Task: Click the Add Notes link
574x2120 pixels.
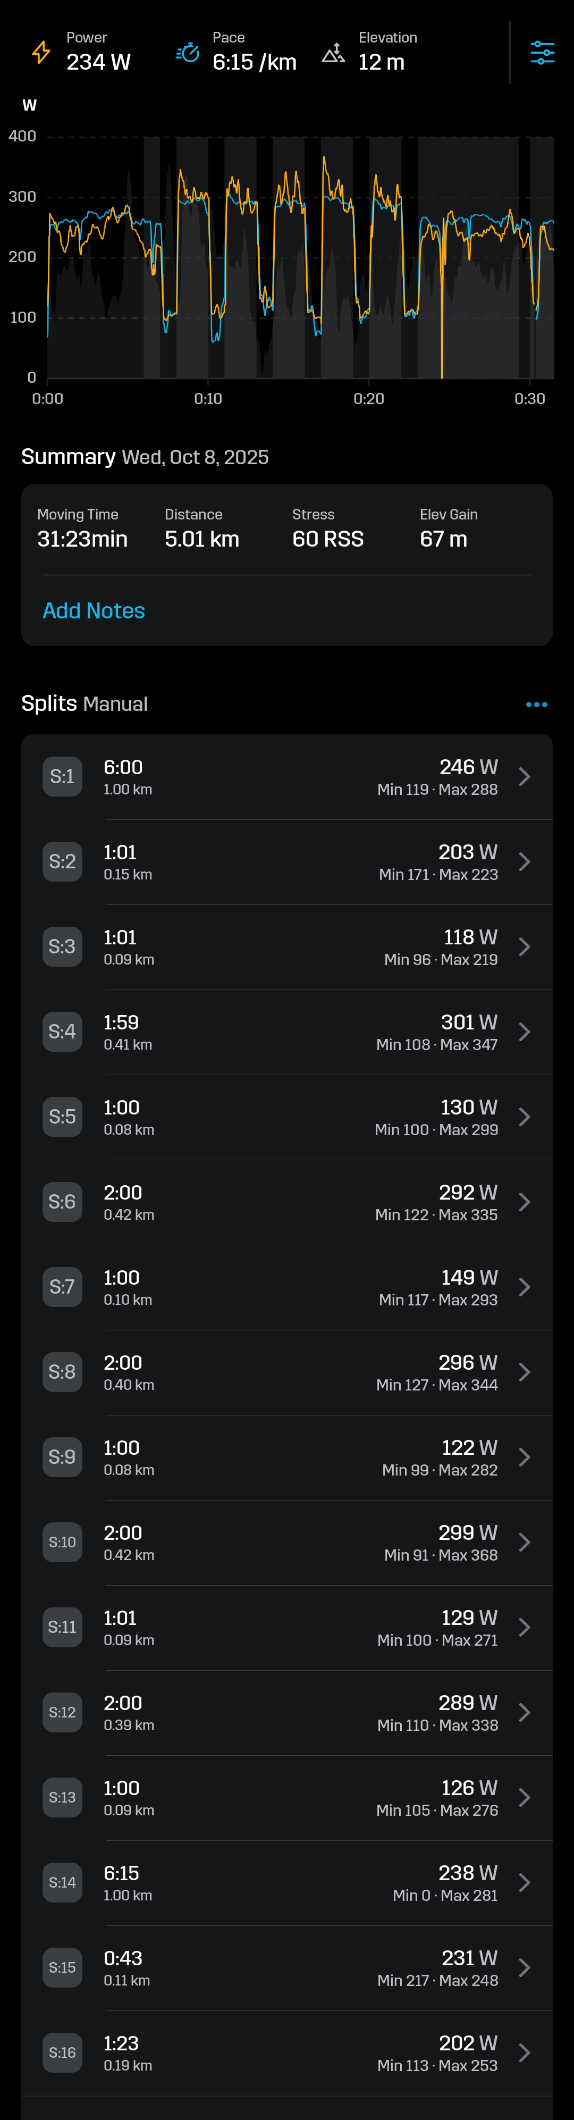Action: tap(94, 610)
